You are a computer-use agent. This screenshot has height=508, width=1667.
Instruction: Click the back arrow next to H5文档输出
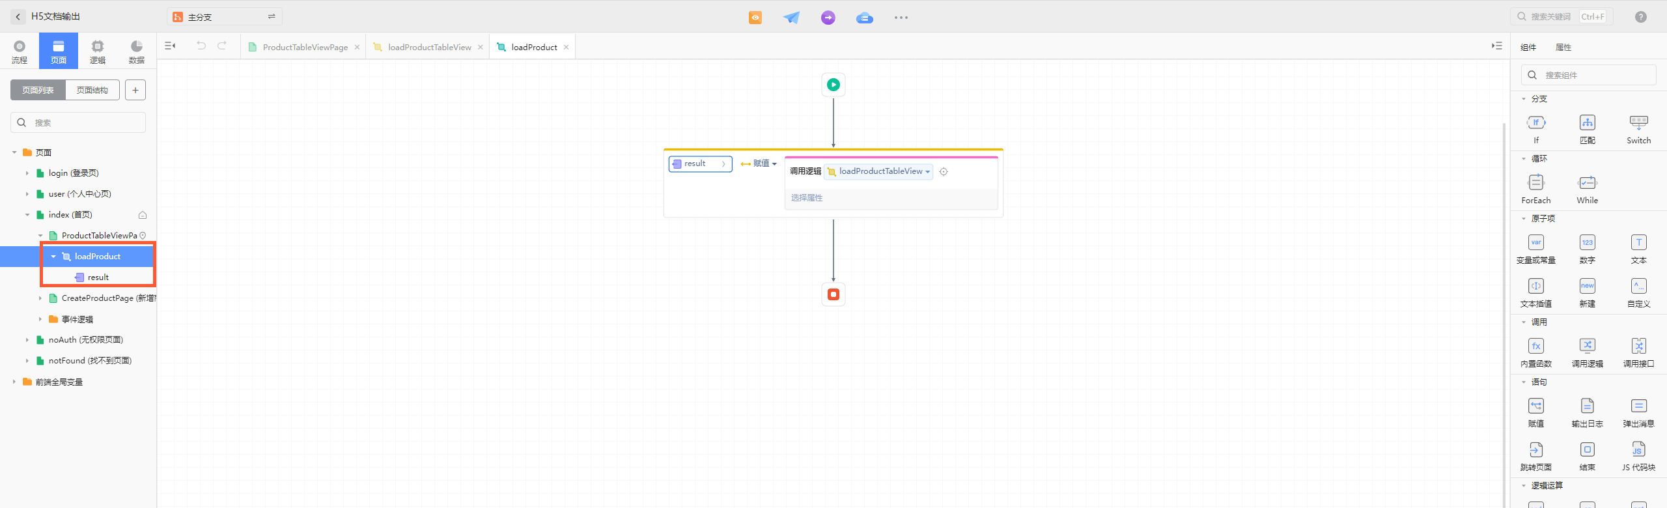tap(18, 17)
